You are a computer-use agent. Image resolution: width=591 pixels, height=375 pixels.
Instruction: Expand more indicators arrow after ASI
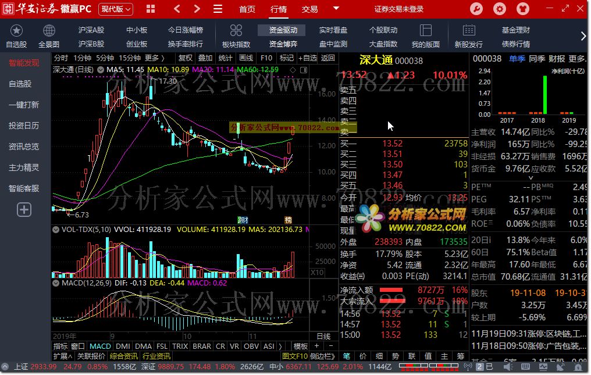(280, 346)
